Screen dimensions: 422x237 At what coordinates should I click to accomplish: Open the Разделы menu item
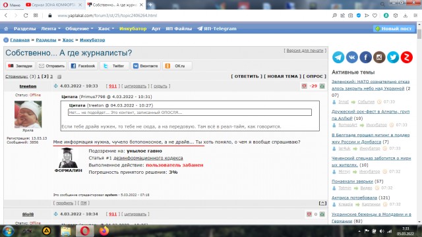(25, 29)
